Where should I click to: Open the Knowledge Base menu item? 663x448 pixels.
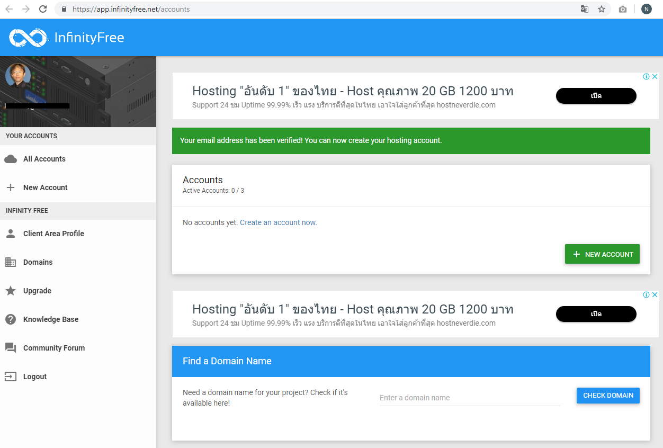[x=51, y=319]
